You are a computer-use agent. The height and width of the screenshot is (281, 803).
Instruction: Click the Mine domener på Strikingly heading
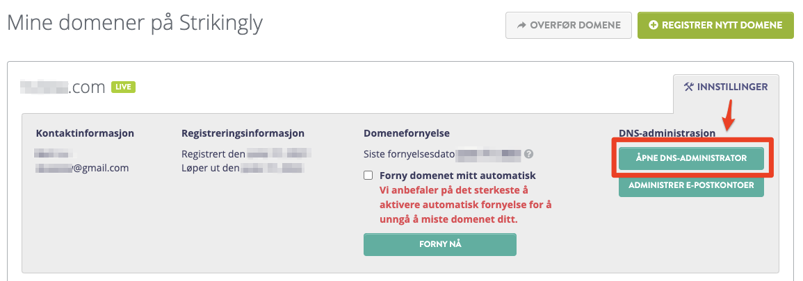(135, 24)
